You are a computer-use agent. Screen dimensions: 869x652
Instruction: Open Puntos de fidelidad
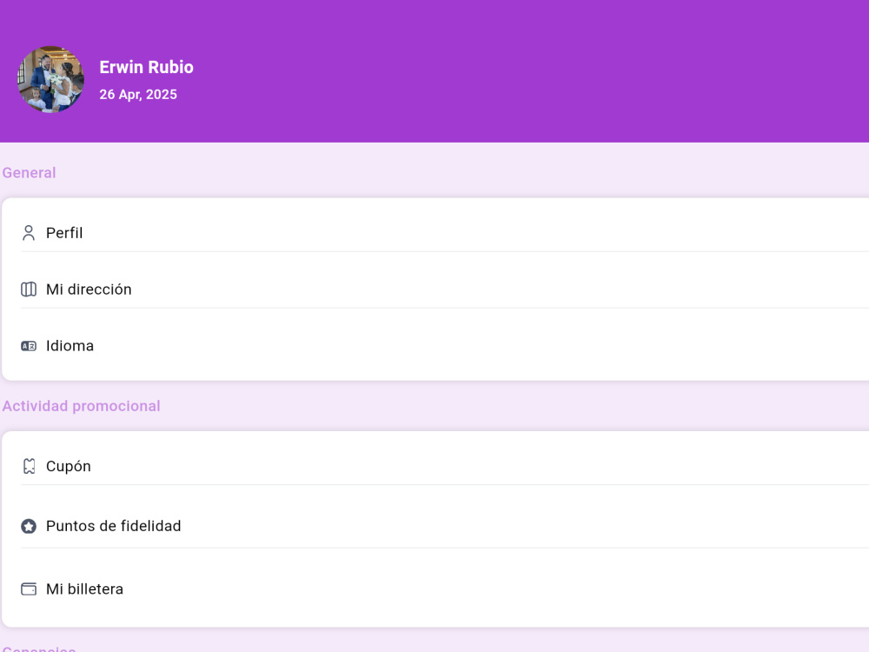(x=444, y=526)
